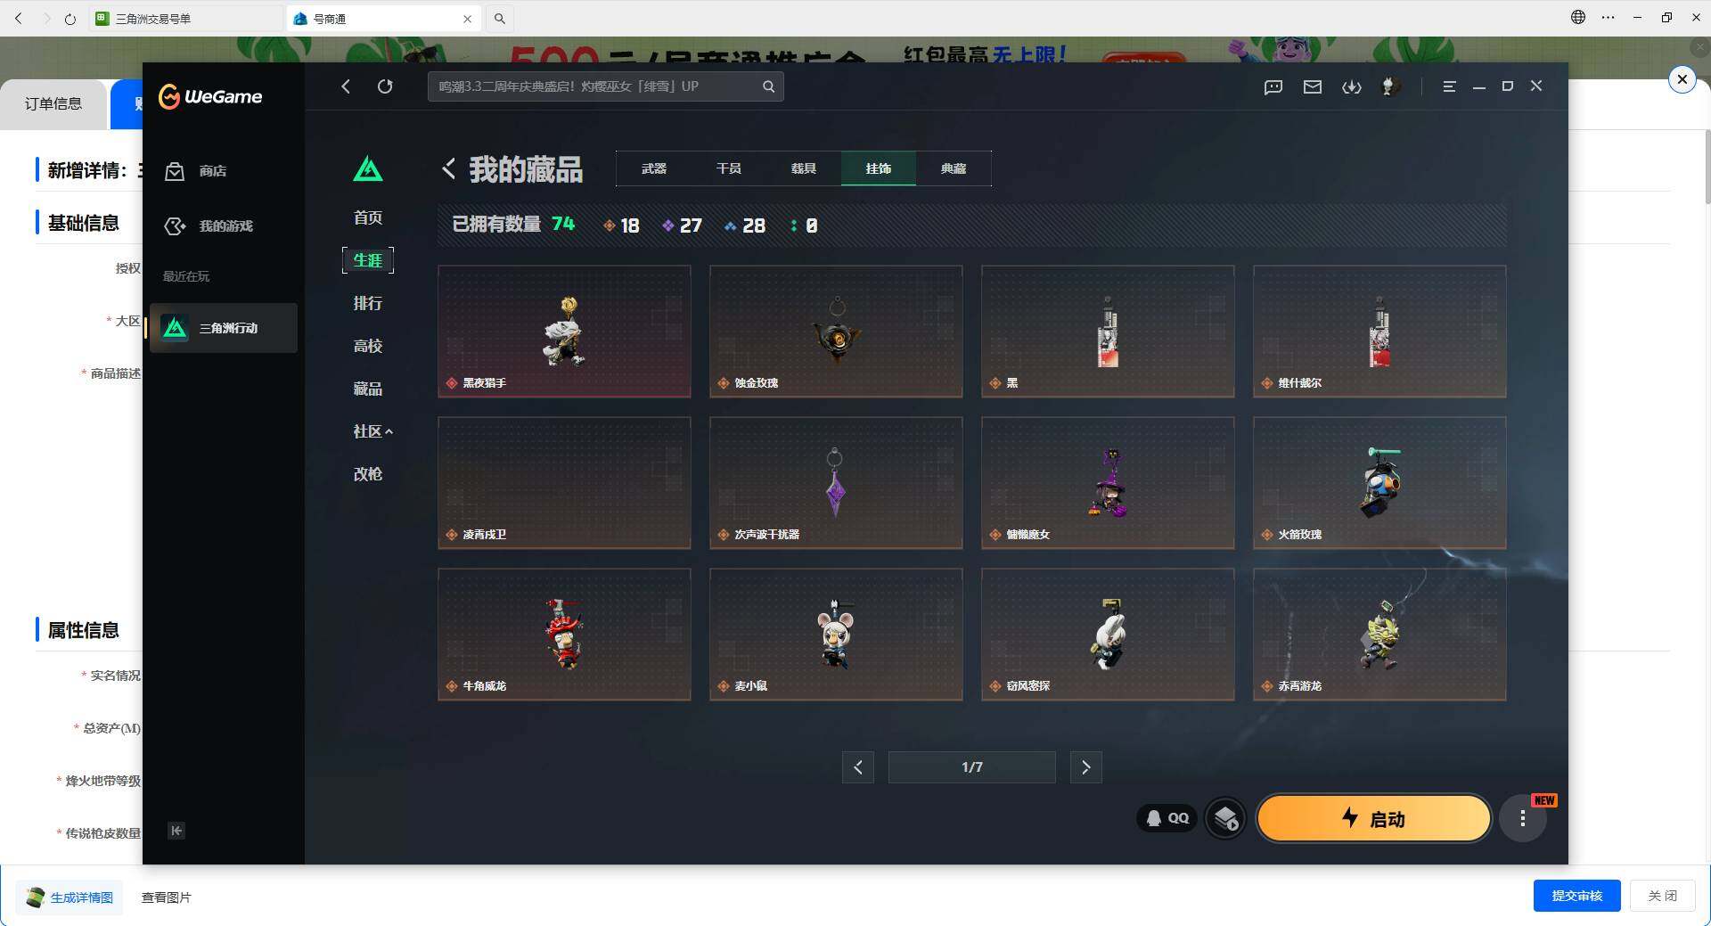Expand the 社区 community menu

[372, 431]
